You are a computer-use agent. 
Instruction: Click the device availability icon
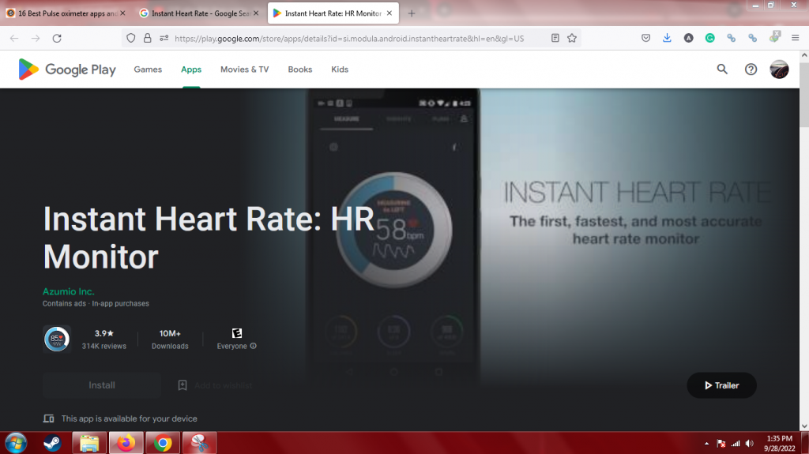pyautogui.click(x=48, y=418)
